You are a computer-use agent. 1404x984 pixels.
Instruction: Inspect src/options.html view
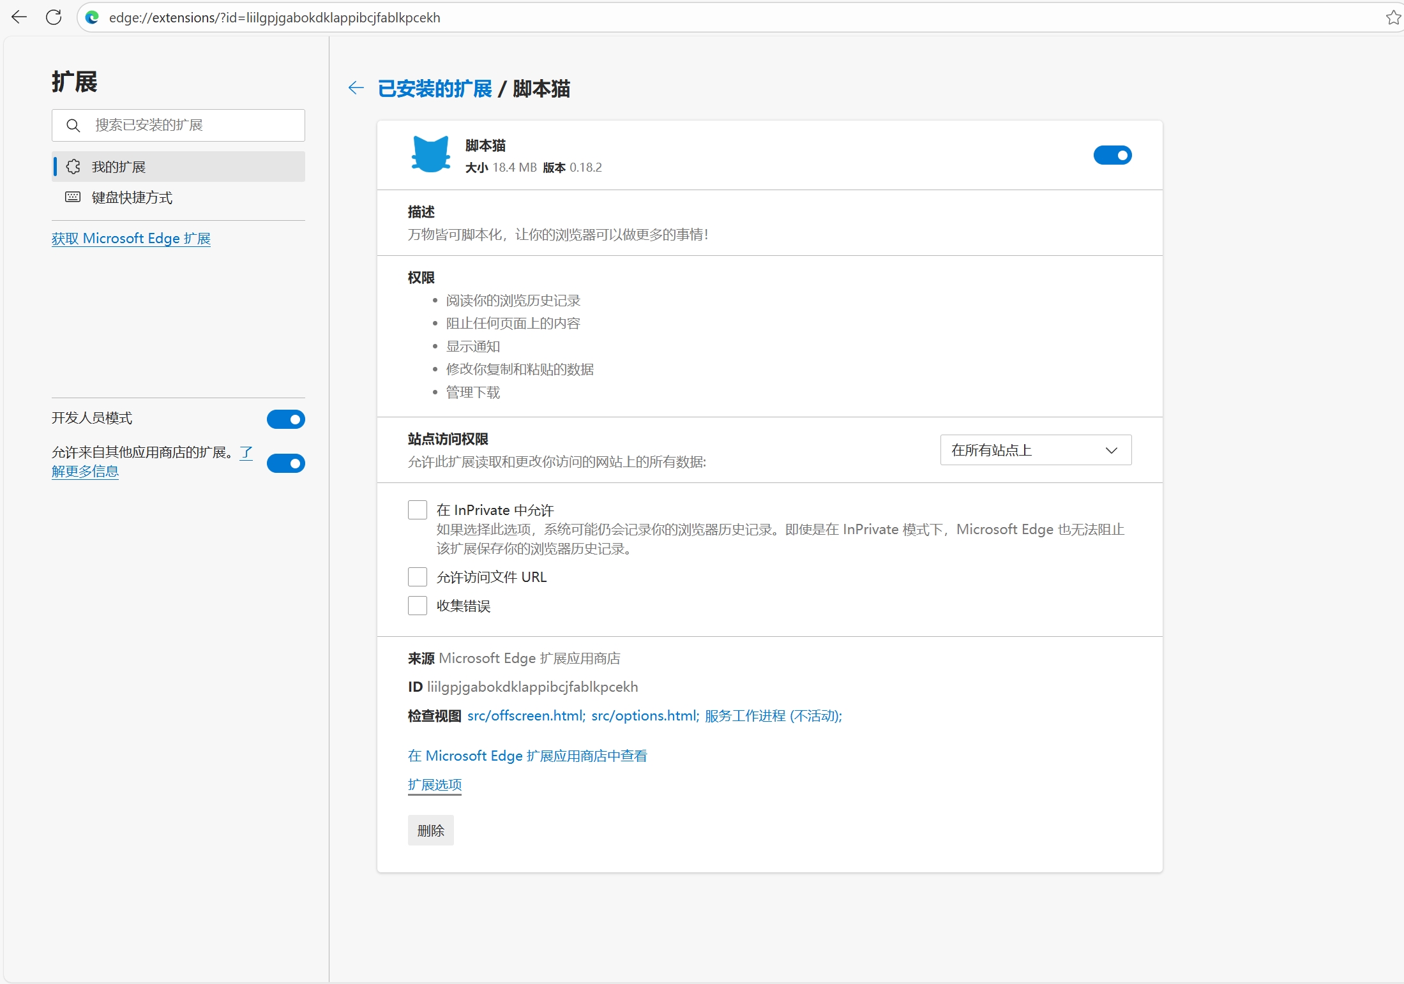(x=645, y=716)
